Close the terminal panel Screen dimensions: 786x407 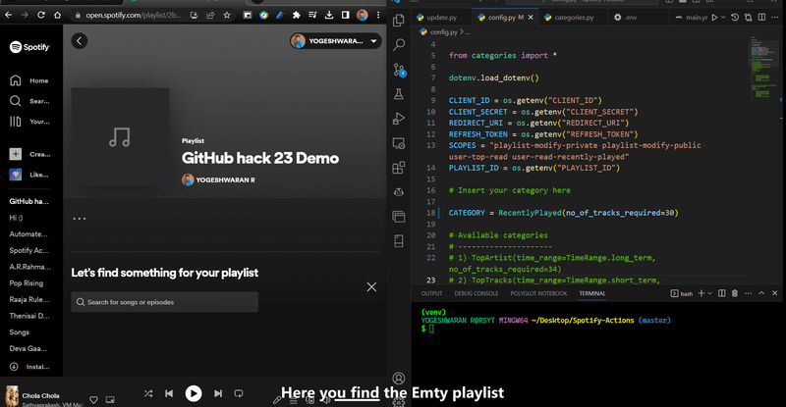point(775,293)
